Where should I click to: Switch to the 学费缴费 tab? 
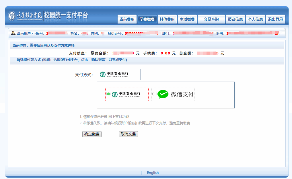(x=147, y=19)
